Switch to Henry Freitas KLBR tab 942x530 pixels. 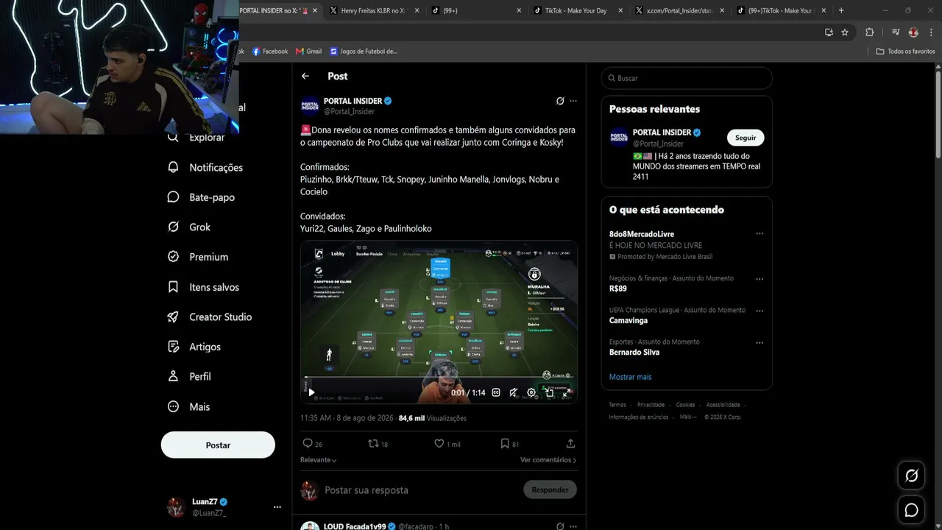tap(372, 10)
